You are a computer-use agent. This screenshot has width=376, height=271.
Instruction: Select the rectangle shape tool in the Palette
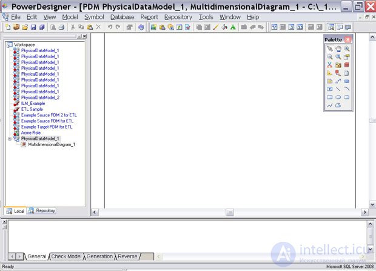pos(330,97)
